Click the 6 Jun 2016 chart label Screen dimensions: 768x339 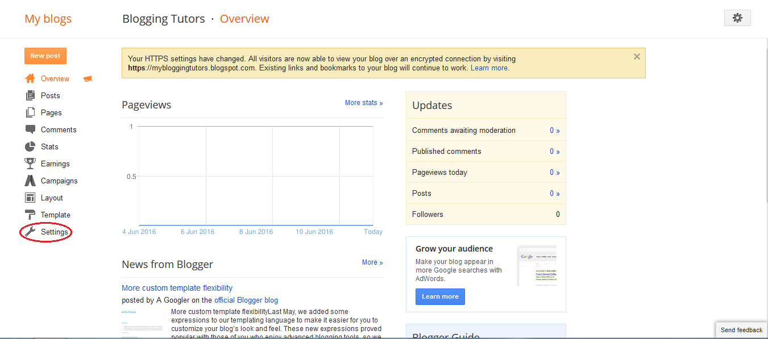click(x=198, y=232)
